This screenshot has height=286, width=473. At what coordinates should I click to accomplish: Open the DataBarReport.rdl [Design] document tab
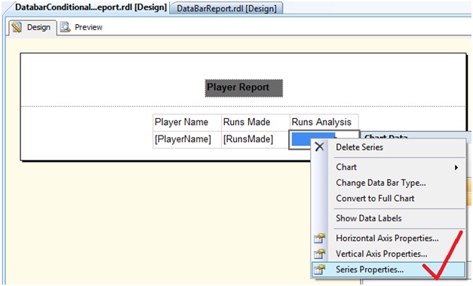pos(226,8)
